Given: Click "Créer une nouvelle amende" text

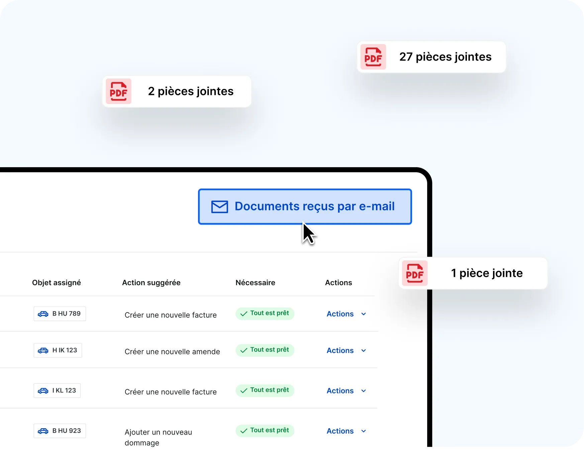Looking at the screenshot, I should point(172,351).
